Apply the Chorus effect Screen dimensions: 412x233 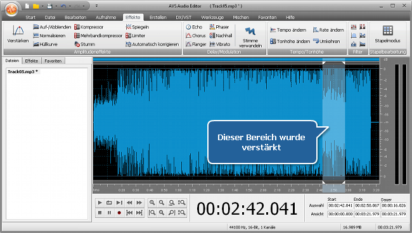[x=196, y=35]
